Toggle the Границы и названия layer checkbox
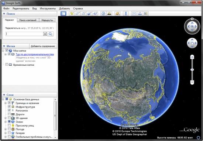 (9, 103)
